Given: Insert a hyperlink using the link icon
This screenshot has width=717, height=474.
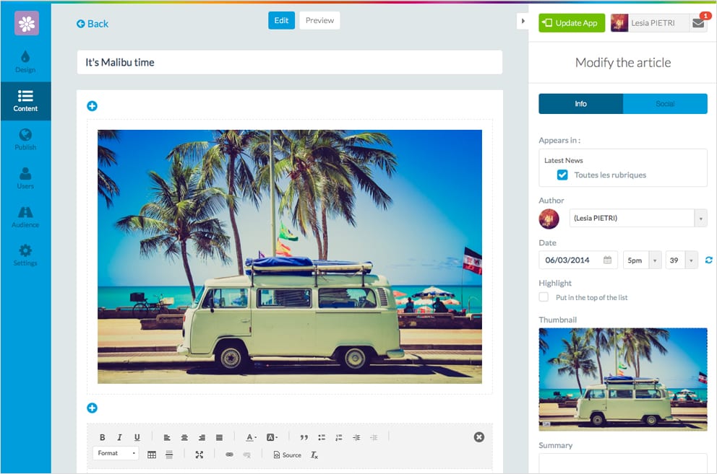Looking at the screenshot, I should click(230, 455).
